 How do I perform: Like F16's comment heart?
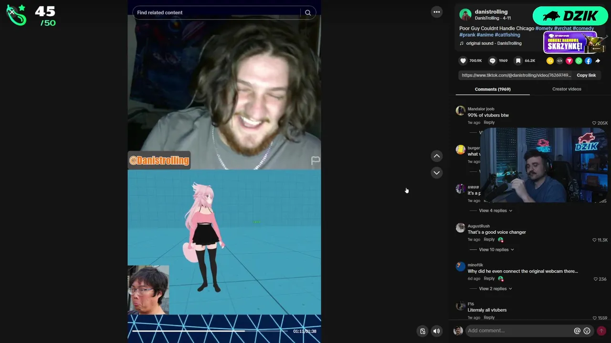click(x=594, y=318)
